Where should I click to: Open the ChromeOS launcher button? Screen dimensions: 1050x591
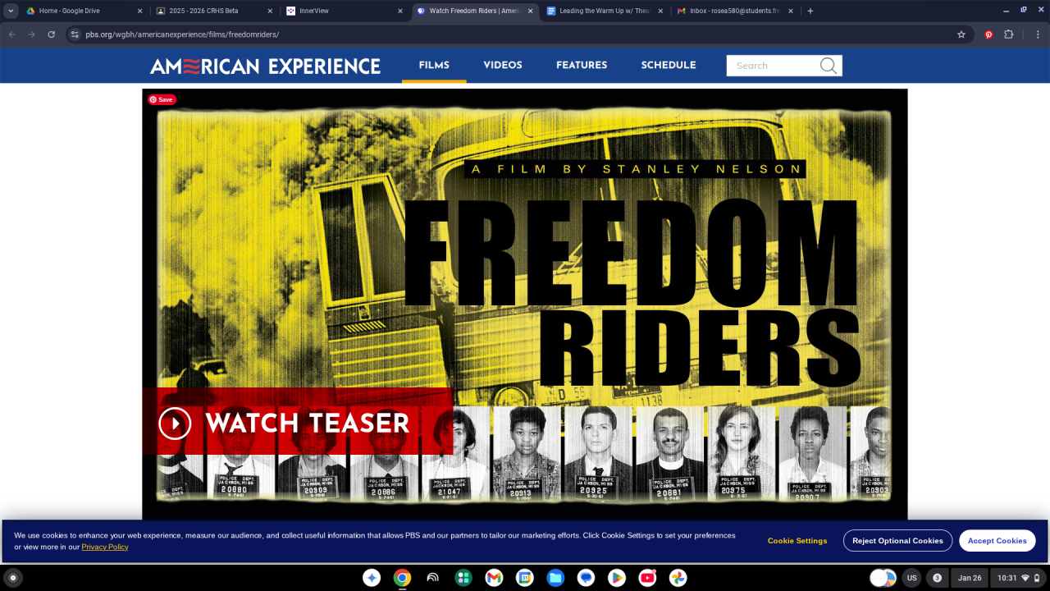point(12,578)
